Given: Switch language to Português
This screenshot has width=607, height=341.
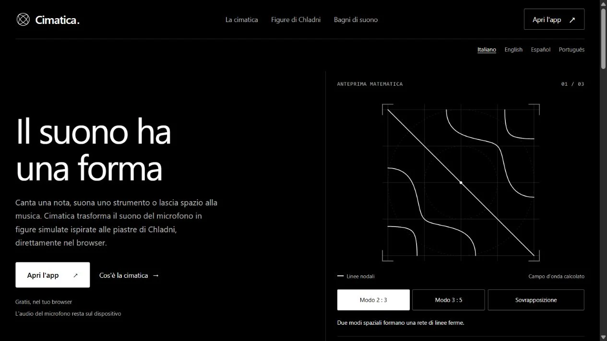Looking at the screenshot, I should point(571,49).
